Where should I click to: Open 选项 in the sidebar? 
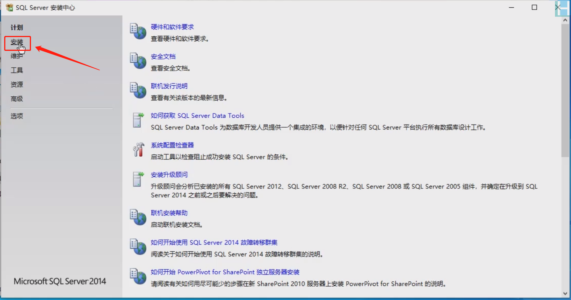[x=17, y=116]
